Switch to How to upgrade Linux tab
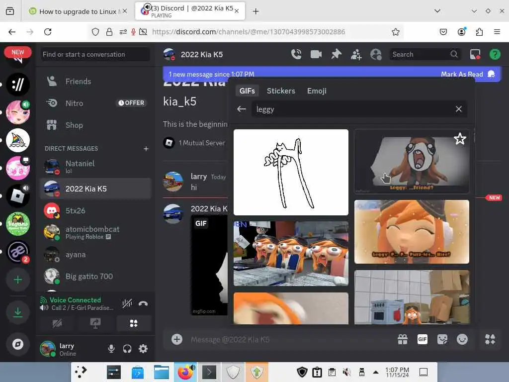The width and height of the screenshot is (509, 382). 78,11
